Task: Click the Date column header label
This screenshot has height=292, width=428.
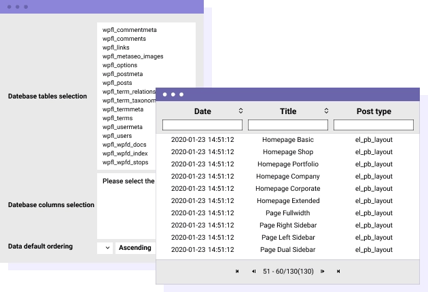Action: 202,111
